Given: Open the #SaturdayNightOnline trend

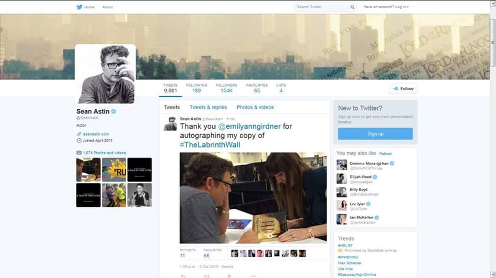Looking at the screenshot, I should pos(357,274).
